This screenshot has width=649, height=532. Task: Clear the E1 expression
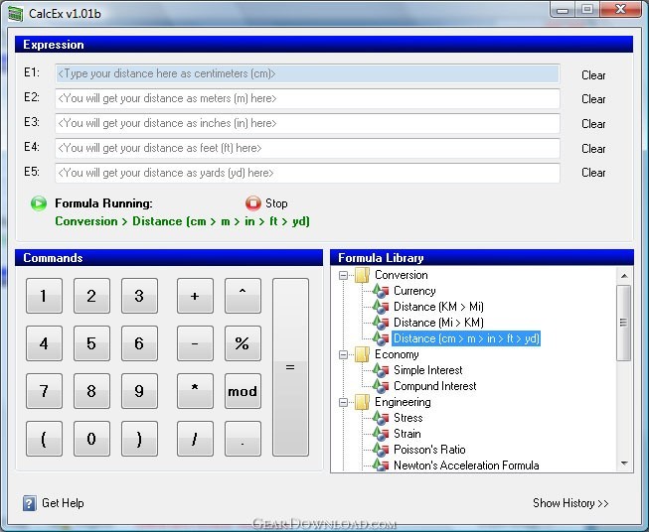point(593,75)
